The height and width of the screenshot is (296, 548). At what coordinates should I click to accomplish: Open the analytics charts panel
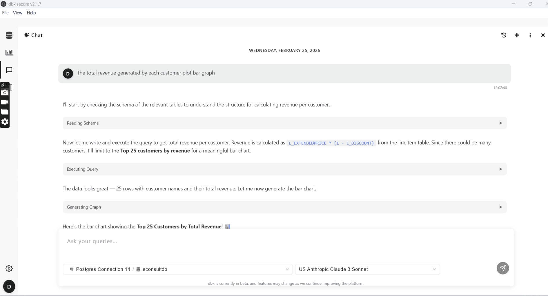tap(9, 52)
